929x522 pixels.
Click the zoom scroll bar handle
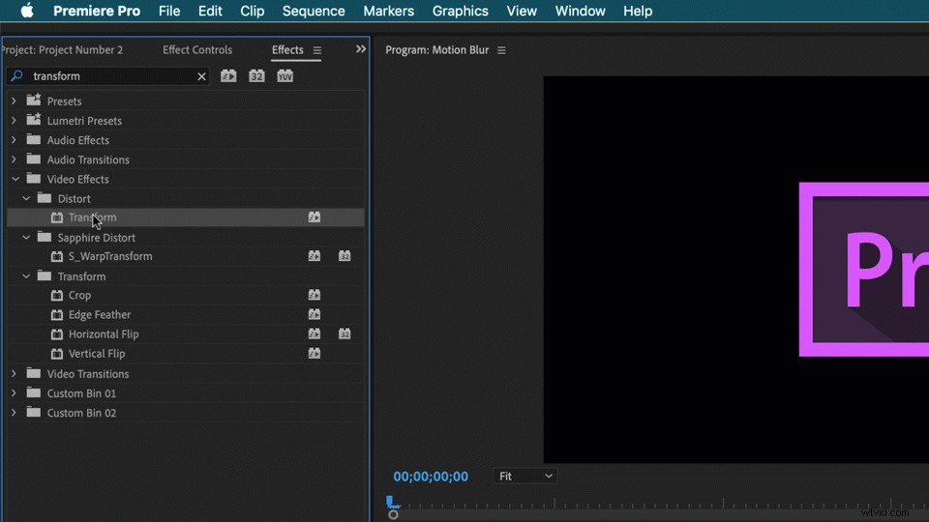click(393, 515)
